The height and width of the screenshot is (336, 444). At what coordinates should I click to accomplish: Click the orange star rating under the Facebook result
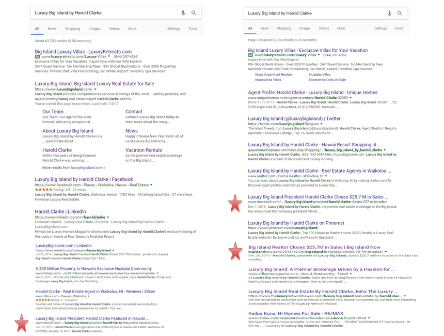(43, 190)
